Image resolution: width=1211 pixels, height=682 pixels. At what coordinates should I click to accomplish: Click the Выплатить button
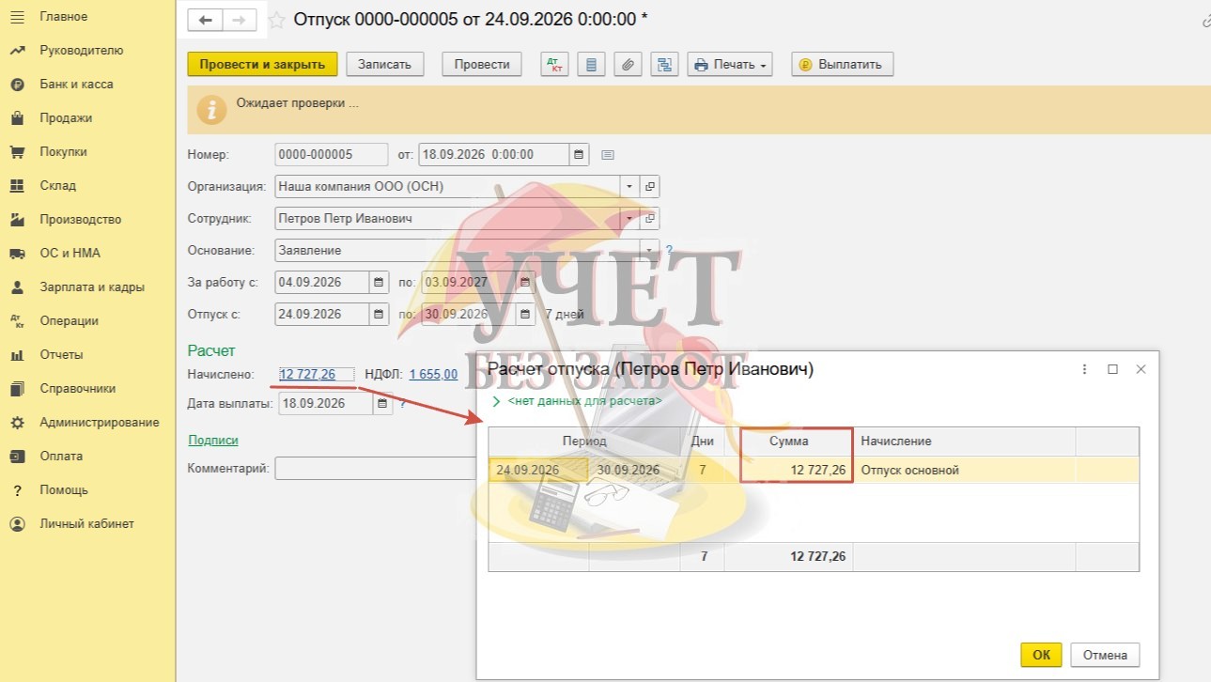tap(842, 65)
